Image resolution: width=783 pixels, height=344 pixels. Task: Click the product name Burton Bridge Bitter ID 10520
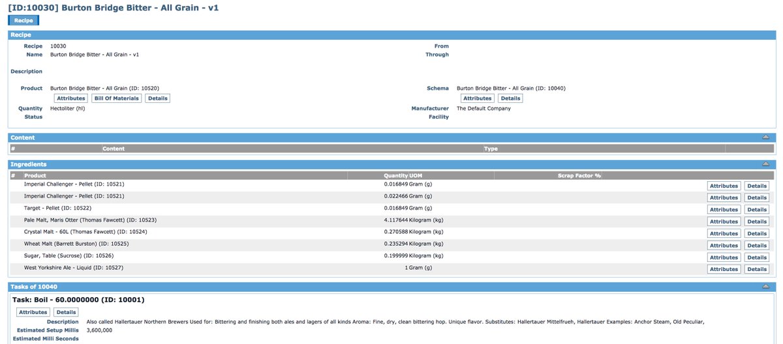104,88
